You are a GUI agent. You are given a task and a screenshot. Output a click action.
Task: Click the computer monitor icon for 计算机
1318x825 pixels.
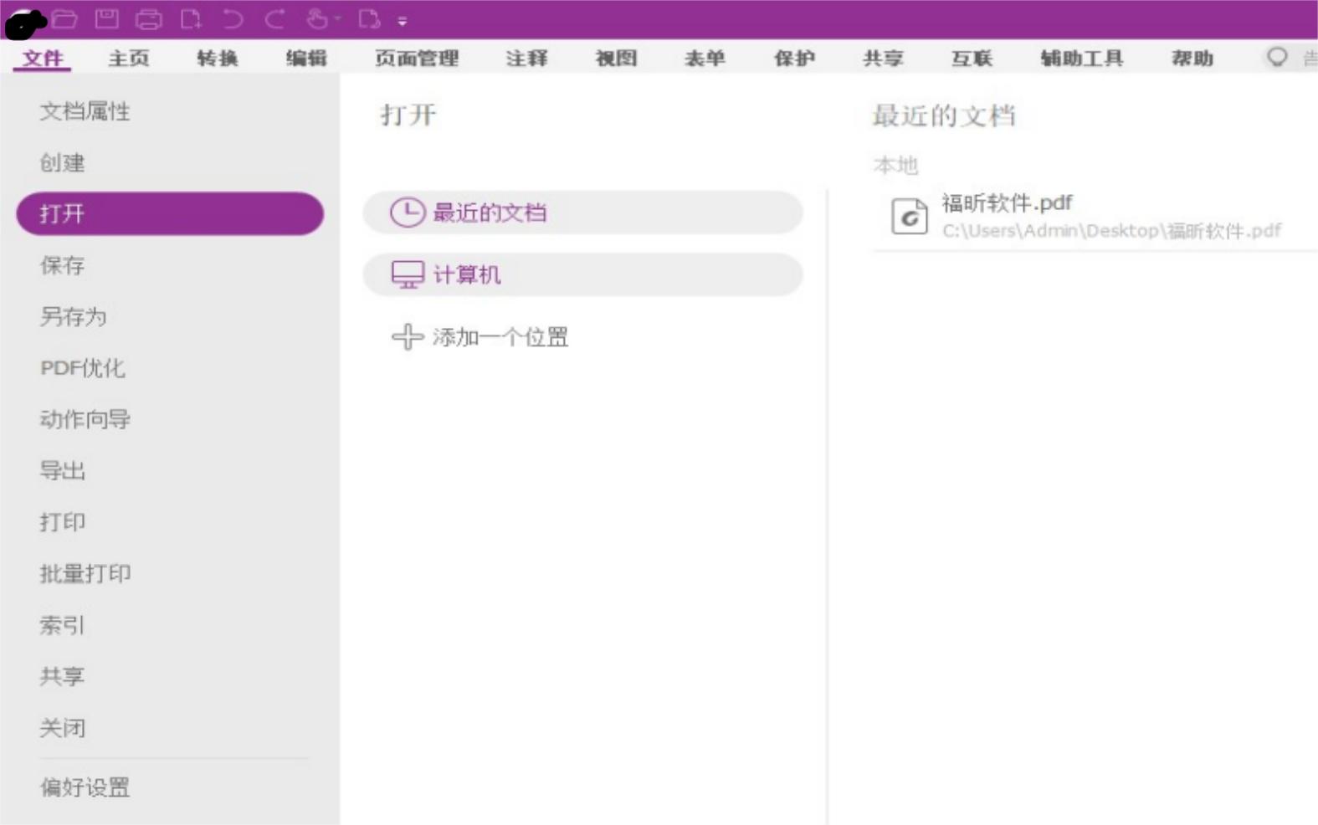(x=408, y=274)
